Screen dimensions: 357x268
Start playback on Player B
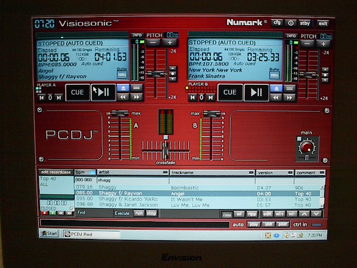click(x=257, y=93)
